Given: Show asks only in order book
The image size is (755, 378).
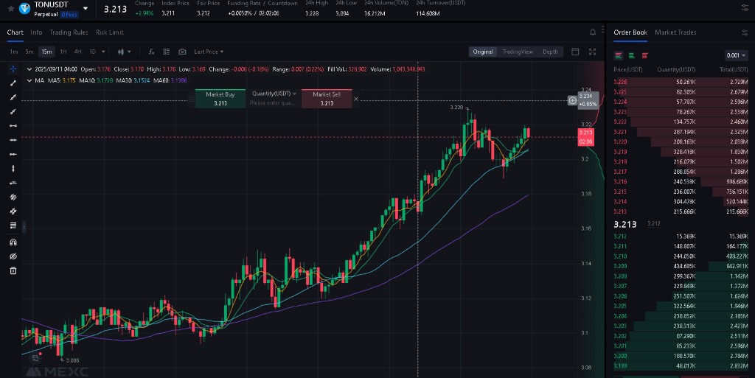Looking at the screenshot, I should 644,55.
